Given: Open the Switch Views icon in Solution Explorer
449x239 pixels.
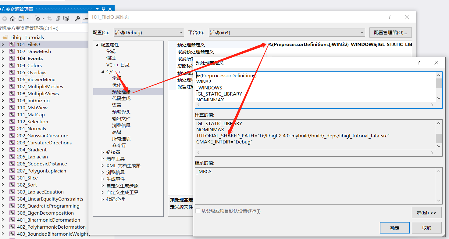Looking at the screenshot, I should click(21, 18).
